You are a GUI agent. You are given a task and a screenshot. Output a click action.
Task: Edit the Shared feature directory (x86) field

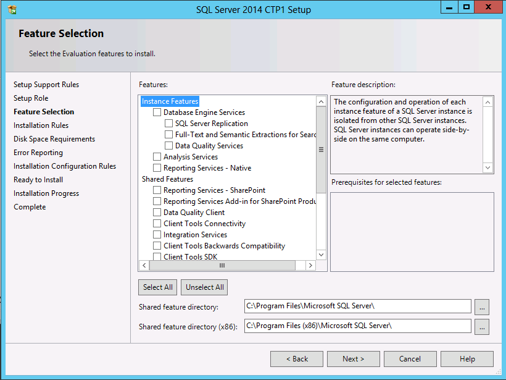(x=357, y=326)
